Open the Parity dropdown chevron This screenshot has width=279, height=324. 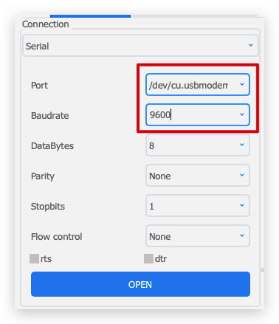242,175
